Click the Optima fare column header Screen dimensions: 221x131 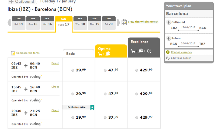[111, 51]
